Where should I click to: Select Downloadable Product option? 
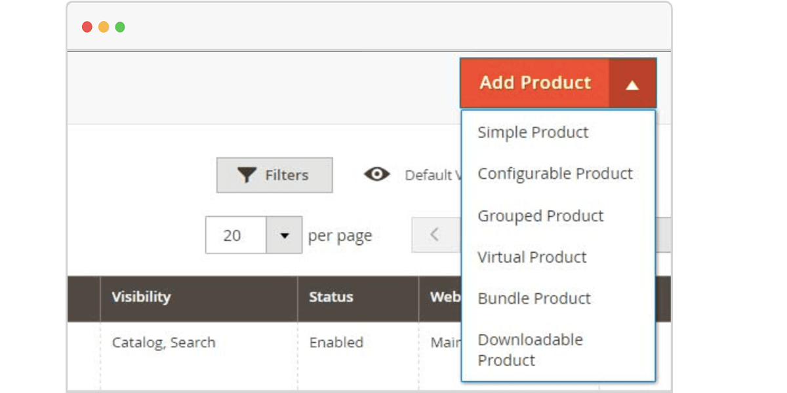point(530,350)
